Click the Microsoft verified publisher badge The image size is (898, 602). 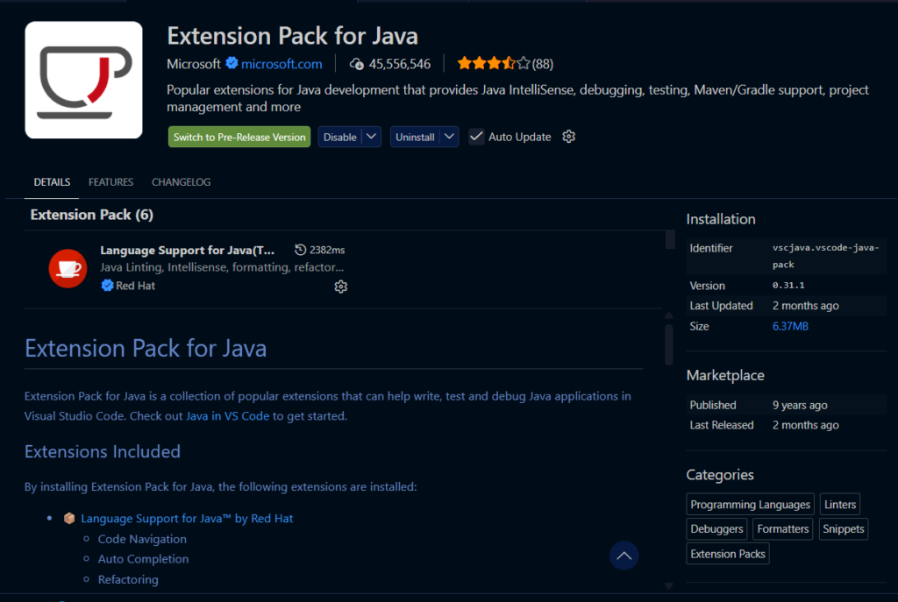tap(232, 63)
